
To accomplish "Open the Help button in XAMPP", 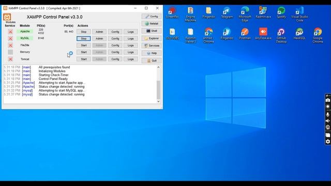I will 152,53.
